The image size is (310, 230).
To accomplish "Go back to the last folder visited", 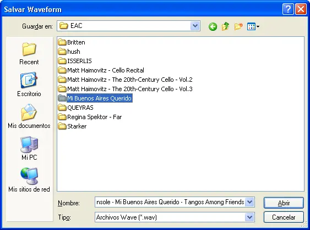I will (x=213, y=26).
